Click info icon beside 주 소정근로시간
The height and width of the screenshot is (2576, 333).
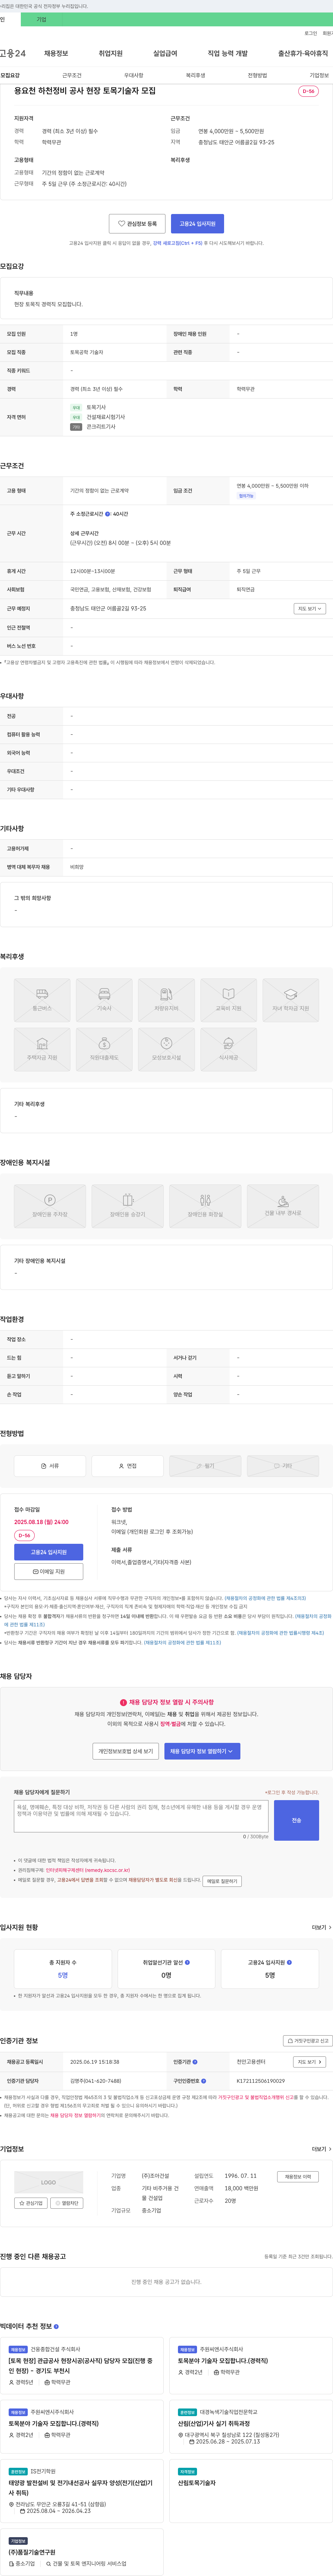coord(108,514)
